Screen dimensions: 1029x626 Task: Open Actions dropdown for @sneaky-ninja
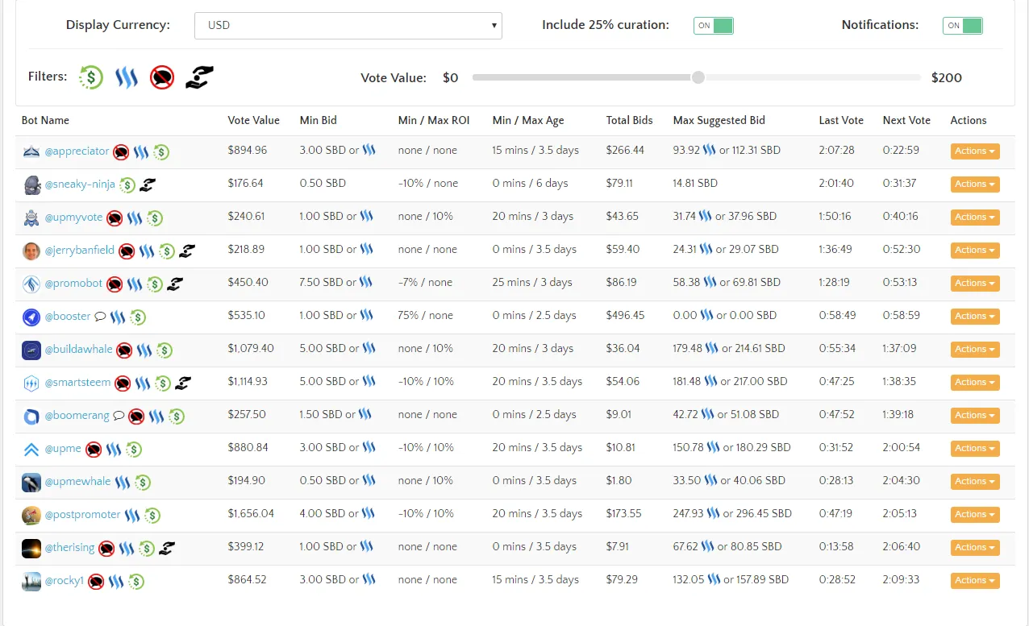975,184
